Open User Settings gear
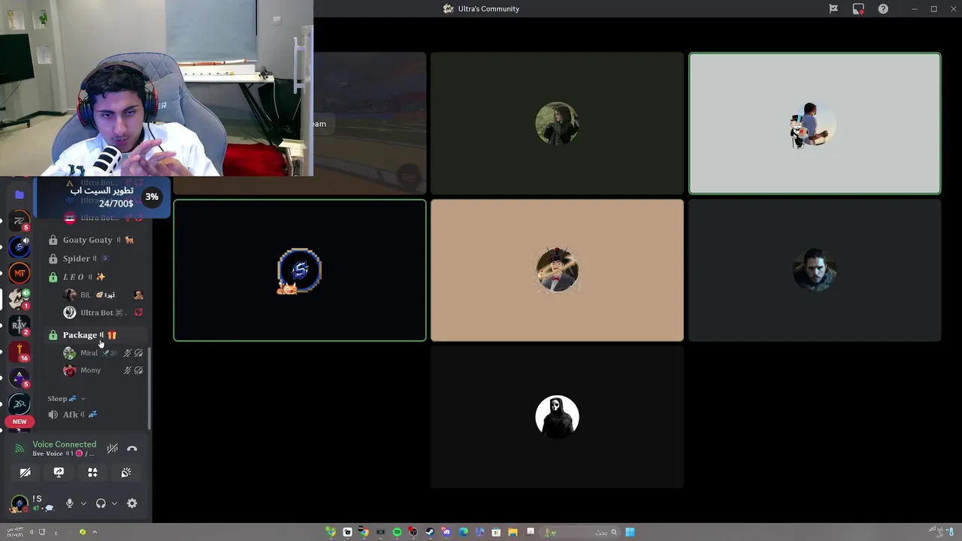Screen dimensions: 962x541 [132, 503]
